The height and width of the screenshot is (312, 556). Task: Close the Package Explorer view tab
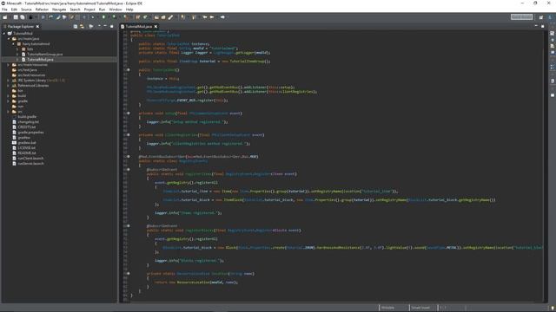37,27
